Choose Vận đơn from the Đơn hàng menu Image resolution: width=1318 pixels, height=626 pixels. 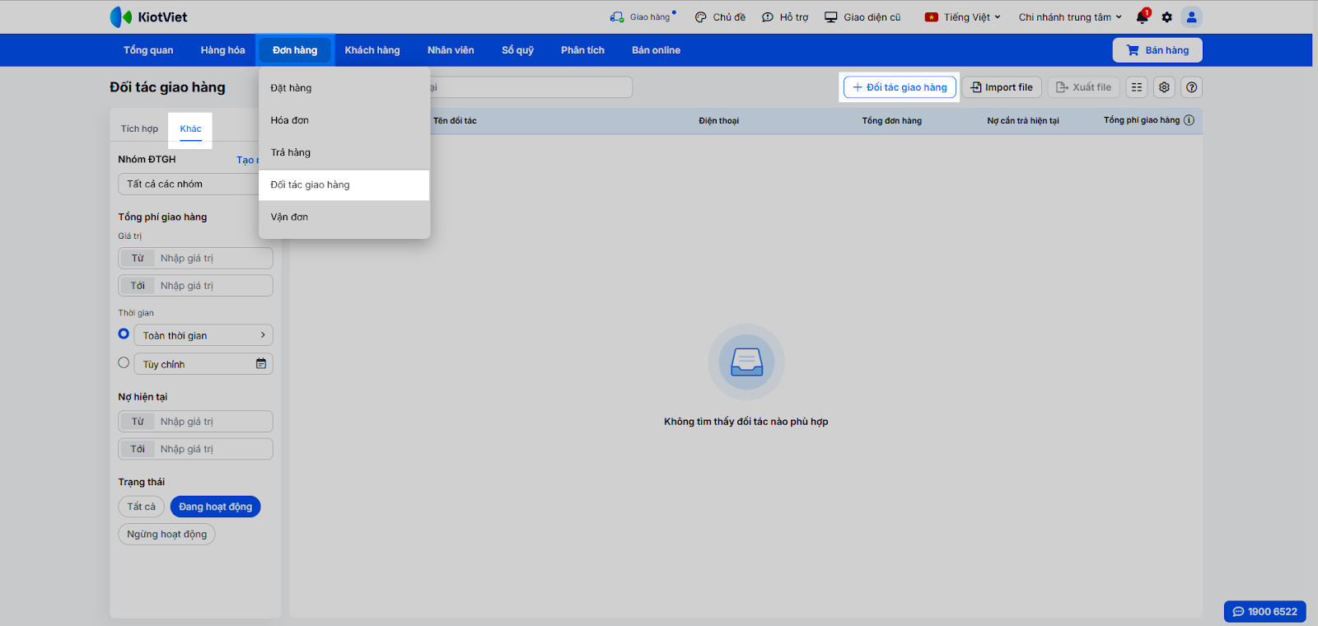tap(289, 217)
